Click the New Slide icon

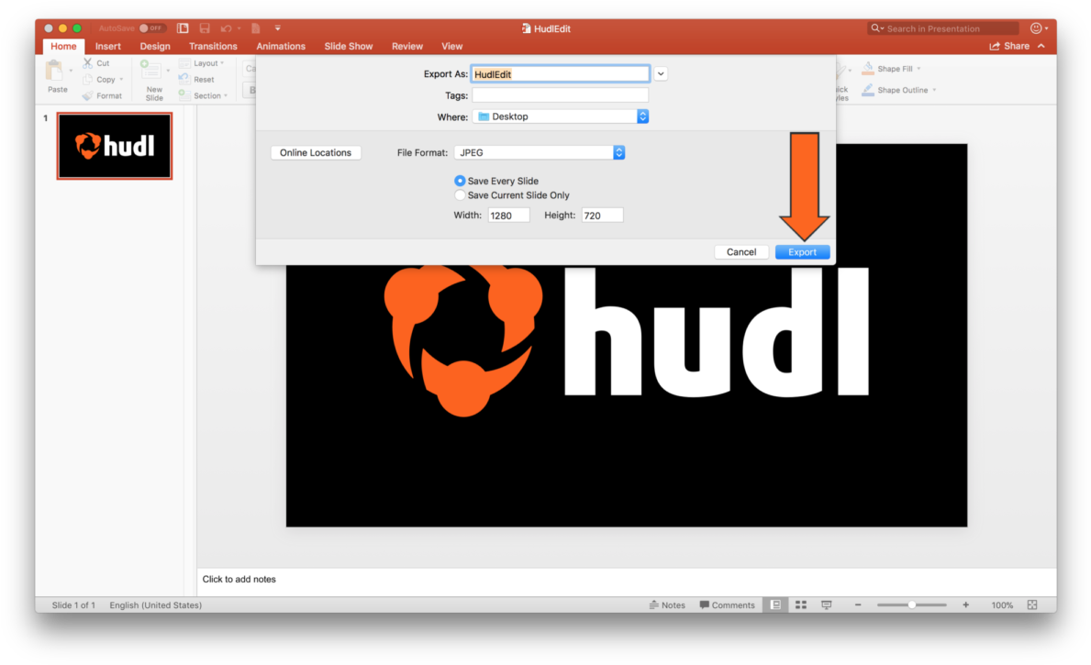[x=152, y=72]
